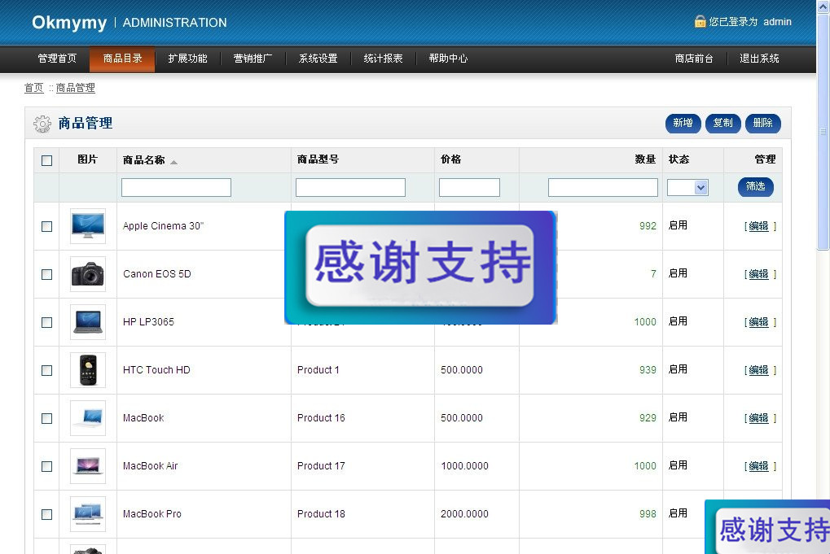The height and width of the screenshot is (554, 830).
Task: Click the quantity value '929'
Action: (648, 418)
